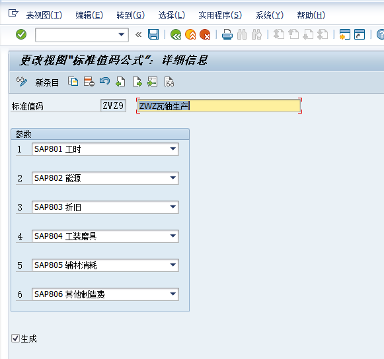Create new session window icon
Screen dimensions: 384x359
point(345,34)
